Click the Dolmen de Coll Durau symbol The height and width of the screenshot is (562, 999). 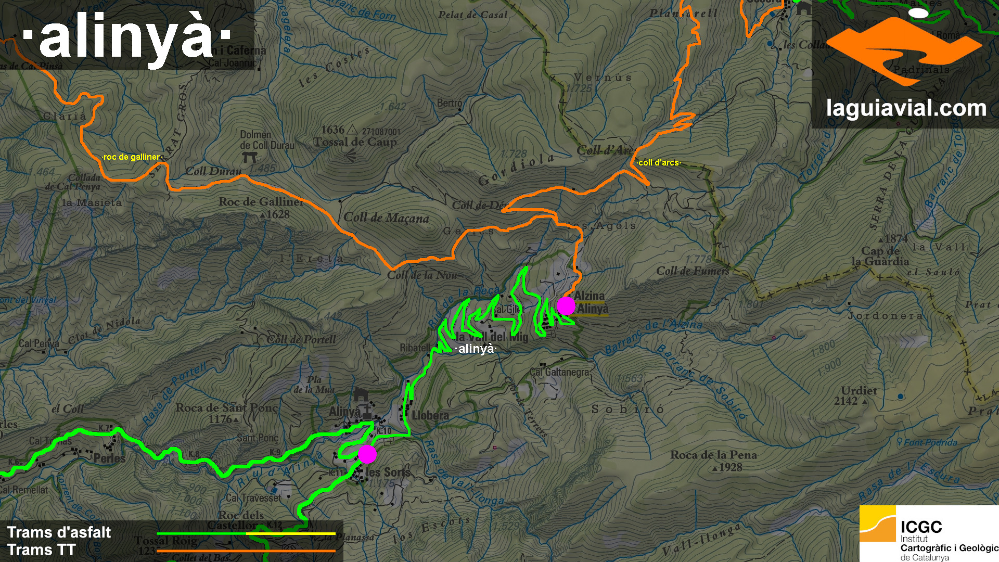click(249, 157)
